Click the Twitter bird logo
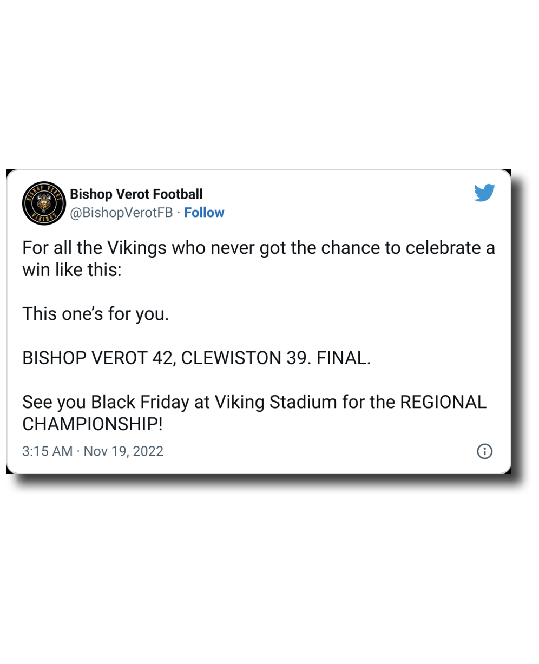 pos(484,193)
